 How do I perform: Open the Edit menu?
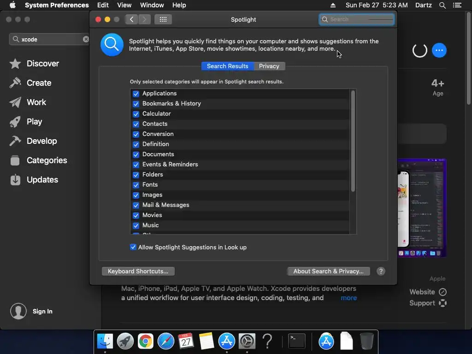coord(103,5)
